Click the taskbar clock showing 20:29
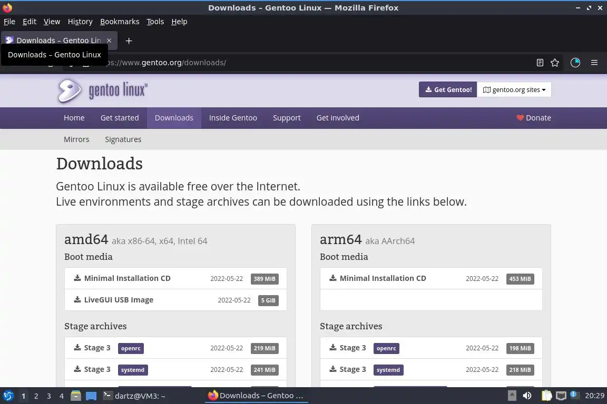607x404 pixels. 594,396
